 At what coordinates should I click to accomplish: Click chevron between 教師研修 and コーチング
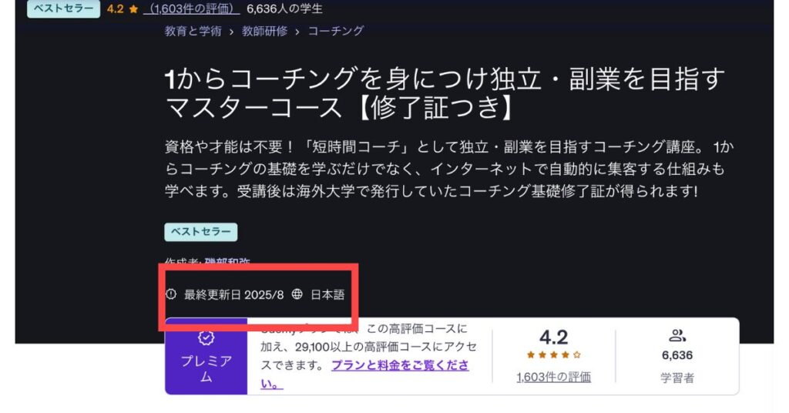(x=297, y=32)
